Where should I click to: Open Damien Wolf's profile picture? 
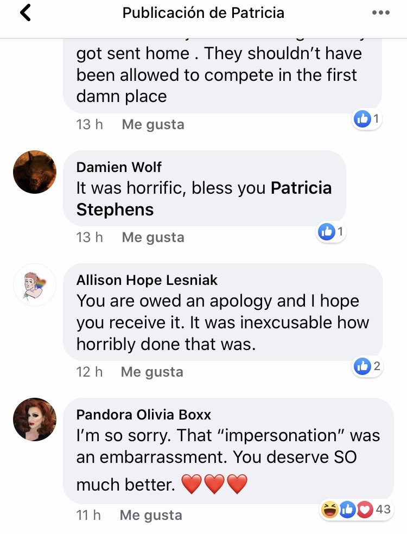[x=35, y=171]
